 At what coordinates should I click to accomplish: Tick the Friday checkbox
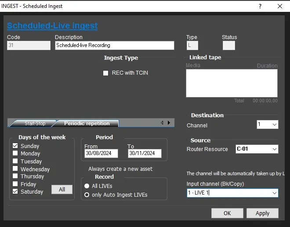click(x=15, y=184)
